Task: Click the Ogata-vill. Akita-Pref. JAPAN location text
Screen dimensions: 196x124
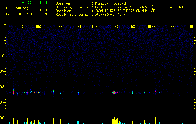Action: (x=139, y=7)
